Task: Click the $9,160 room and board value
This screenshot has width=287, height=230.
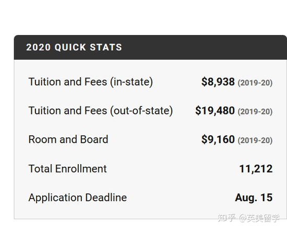Action: coord(218,140)
